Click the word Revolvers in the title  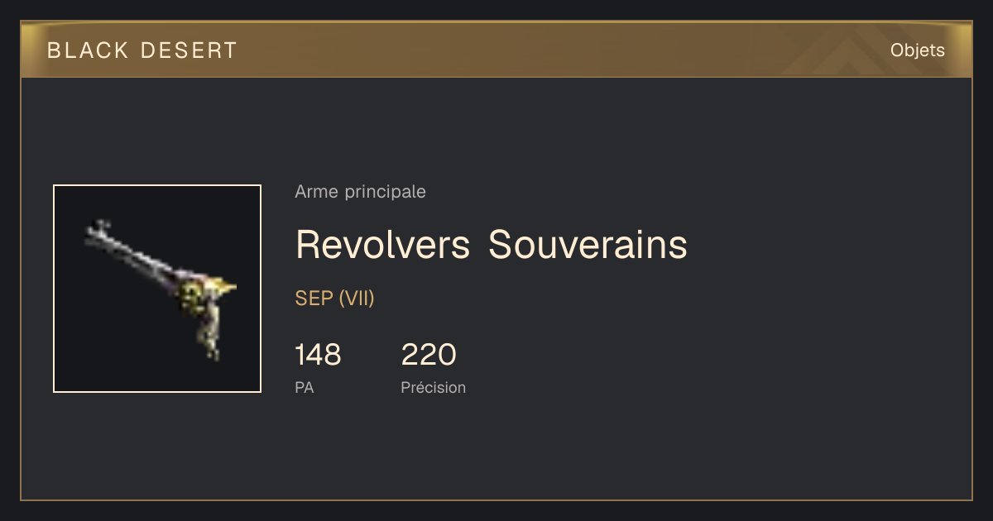(x=383, y=245)
